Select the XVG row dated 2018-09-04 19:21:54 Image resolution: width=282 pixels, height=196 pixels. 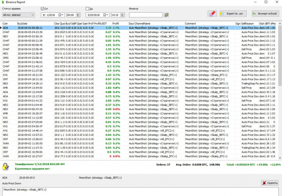pyautogui.click(x=139, y=75)
